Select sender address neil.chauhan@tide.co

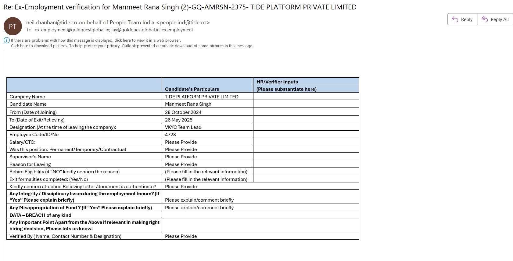coord(52,23)
